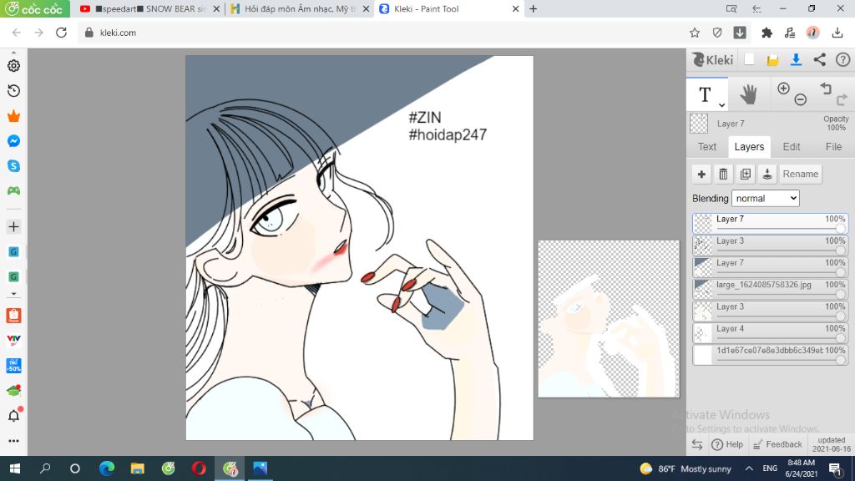The height and width of the screenshot is (481, 855).
Task: Undo the last action in Kleki
Action: (826, 89)
